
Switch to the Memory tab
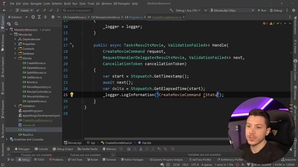point(109,149)
